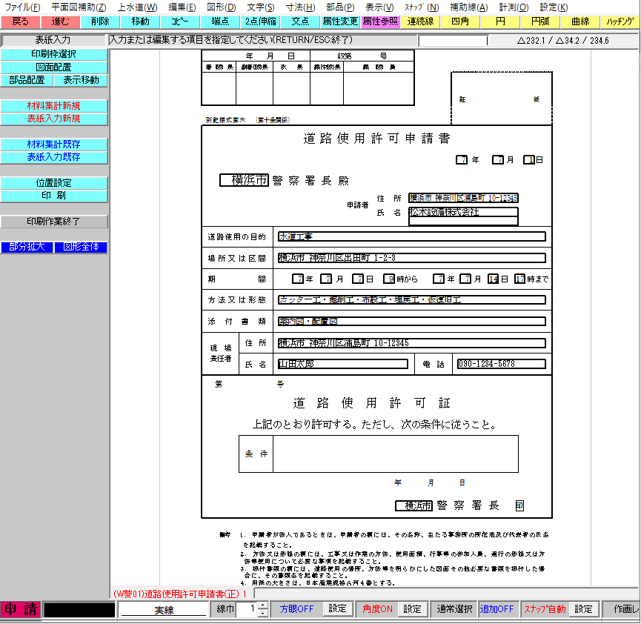Click the 印刷 print button
This screenshot has height=624, width=641.
(x=54, y=196)
